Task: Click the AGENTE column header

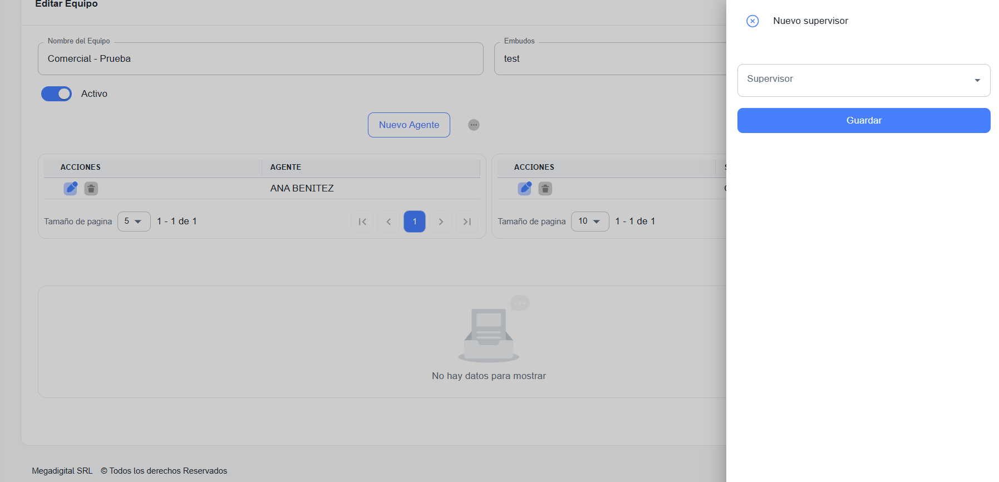Action: point(286,167)
